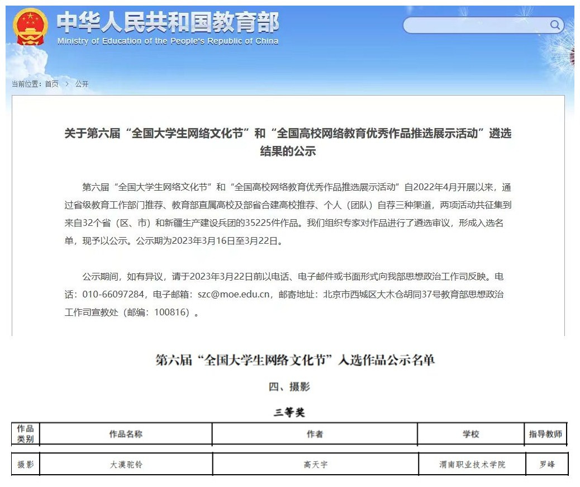Click the 35225件作品 figure in the paragraph
The image size is (580, 487).
click(x=272, y=223)
